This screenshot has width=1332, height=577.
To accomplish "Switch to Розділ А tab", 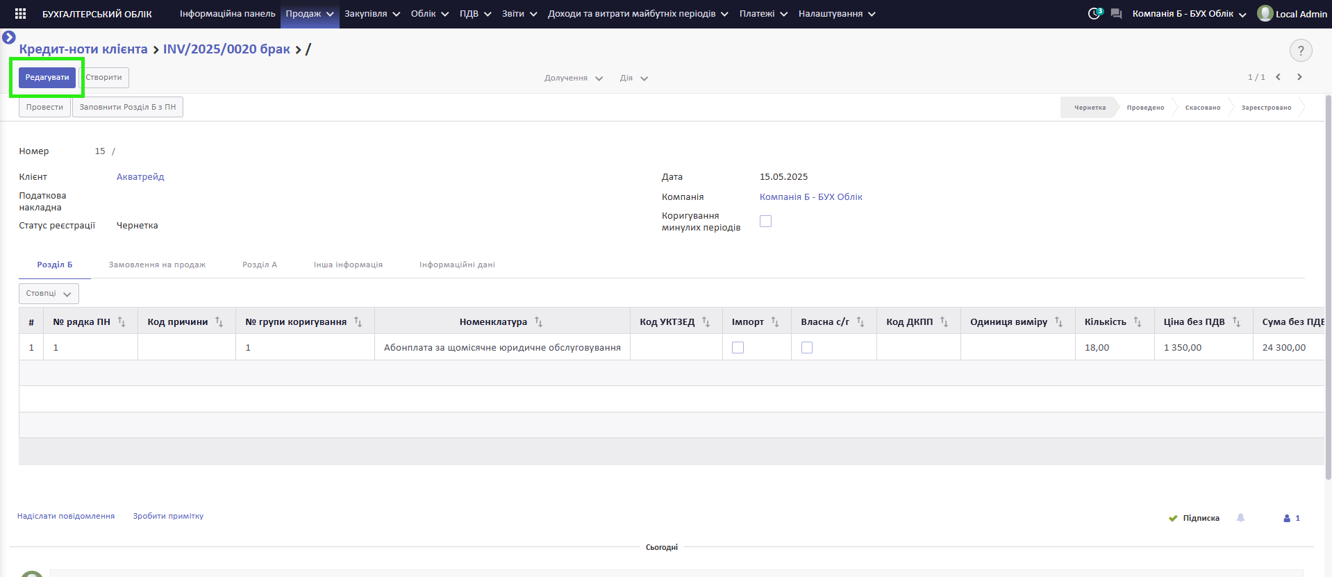I will coord(260,265).
